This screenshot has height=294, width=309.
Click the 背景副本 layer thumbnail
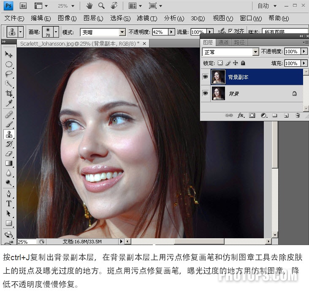point(218,77)
